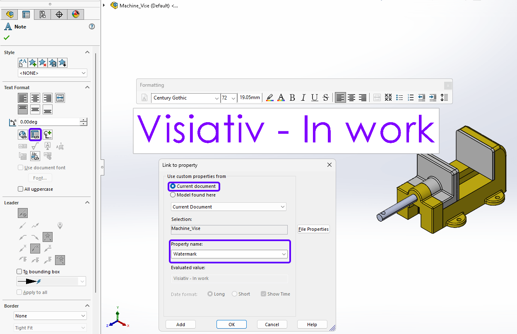This screenshot has height=334, width=517.
Task: Open line spacing in Formatting toolbar
Action: pos(444,98)
